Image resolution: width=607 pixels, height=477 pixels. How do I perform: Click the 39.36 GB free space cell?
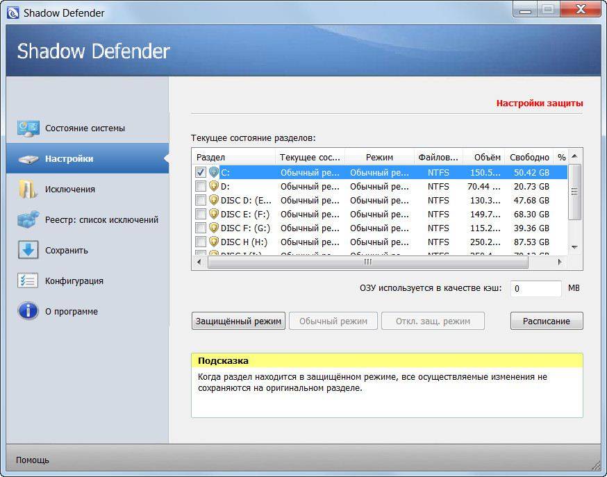[x=531, y=228]
